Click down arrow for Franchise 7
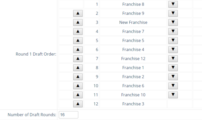Viewport: 202px width, 120px height. pos(173,31)
